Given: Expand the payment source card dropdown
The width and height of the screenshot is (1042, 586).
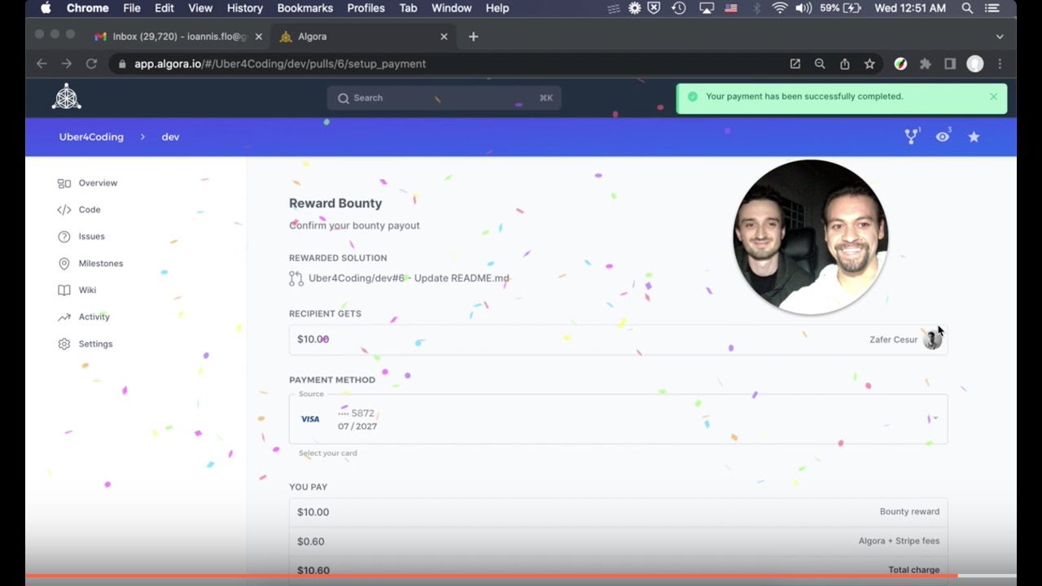Looking at the screenshot, I should tap(935, 419).
